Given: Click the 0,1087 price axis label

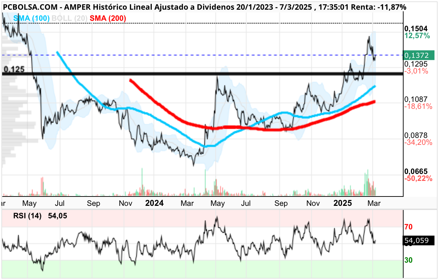Looking at the screenshot, I should point(417,99).
